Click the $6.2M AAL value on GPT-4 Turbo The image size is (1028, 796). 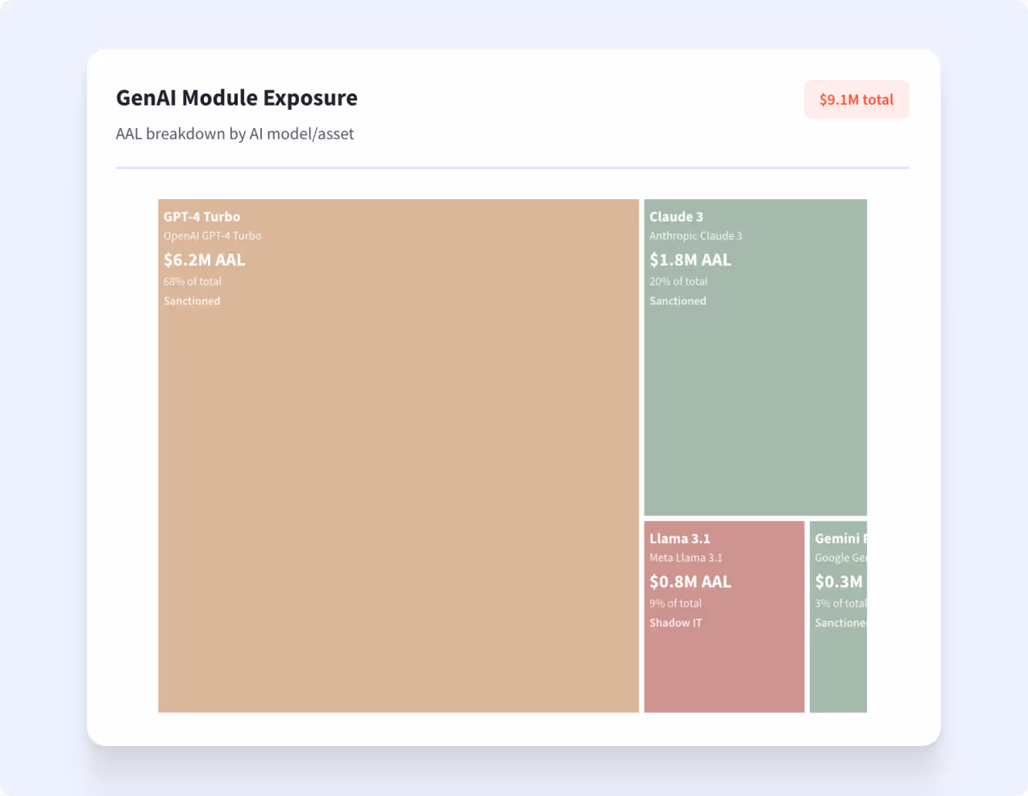[x=204, y=259]
